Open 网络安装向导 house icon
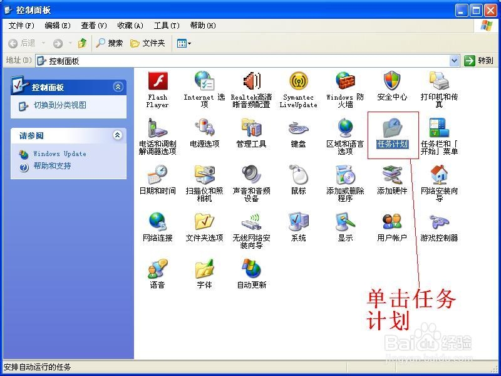Image resolution: width=501 pixels, height=376 pixels. pyautogui.click(x=439, y=175)
